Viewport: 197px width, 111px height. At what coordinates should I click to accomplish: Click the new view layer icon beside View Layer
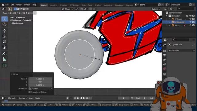pos(190,5)
